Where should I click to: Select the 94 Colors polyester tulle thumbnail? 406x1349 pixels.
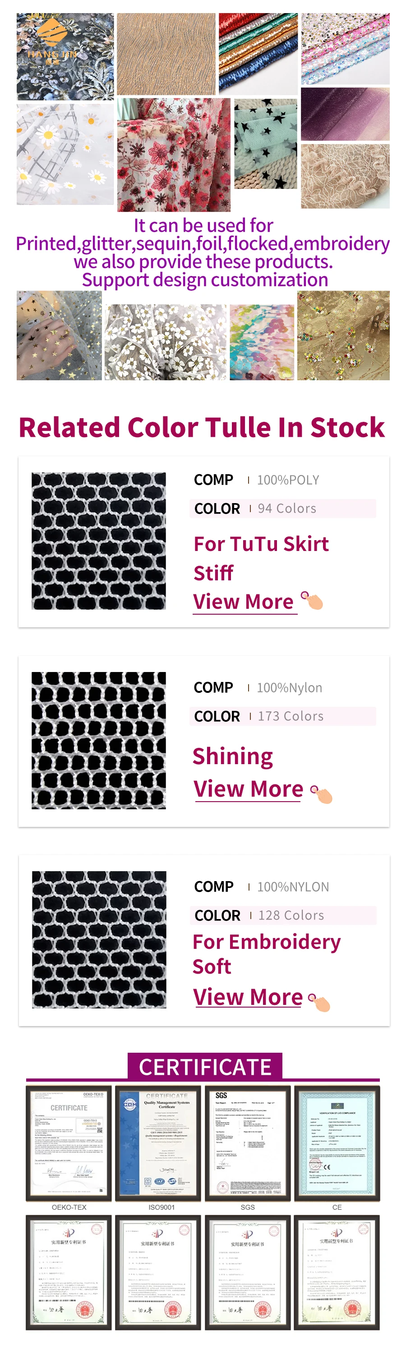click(x=99, y=541)
